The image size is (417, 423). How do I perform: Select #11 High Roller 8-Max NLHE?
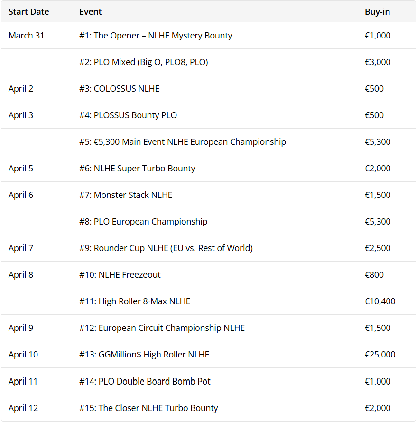(x=135, y=301)
